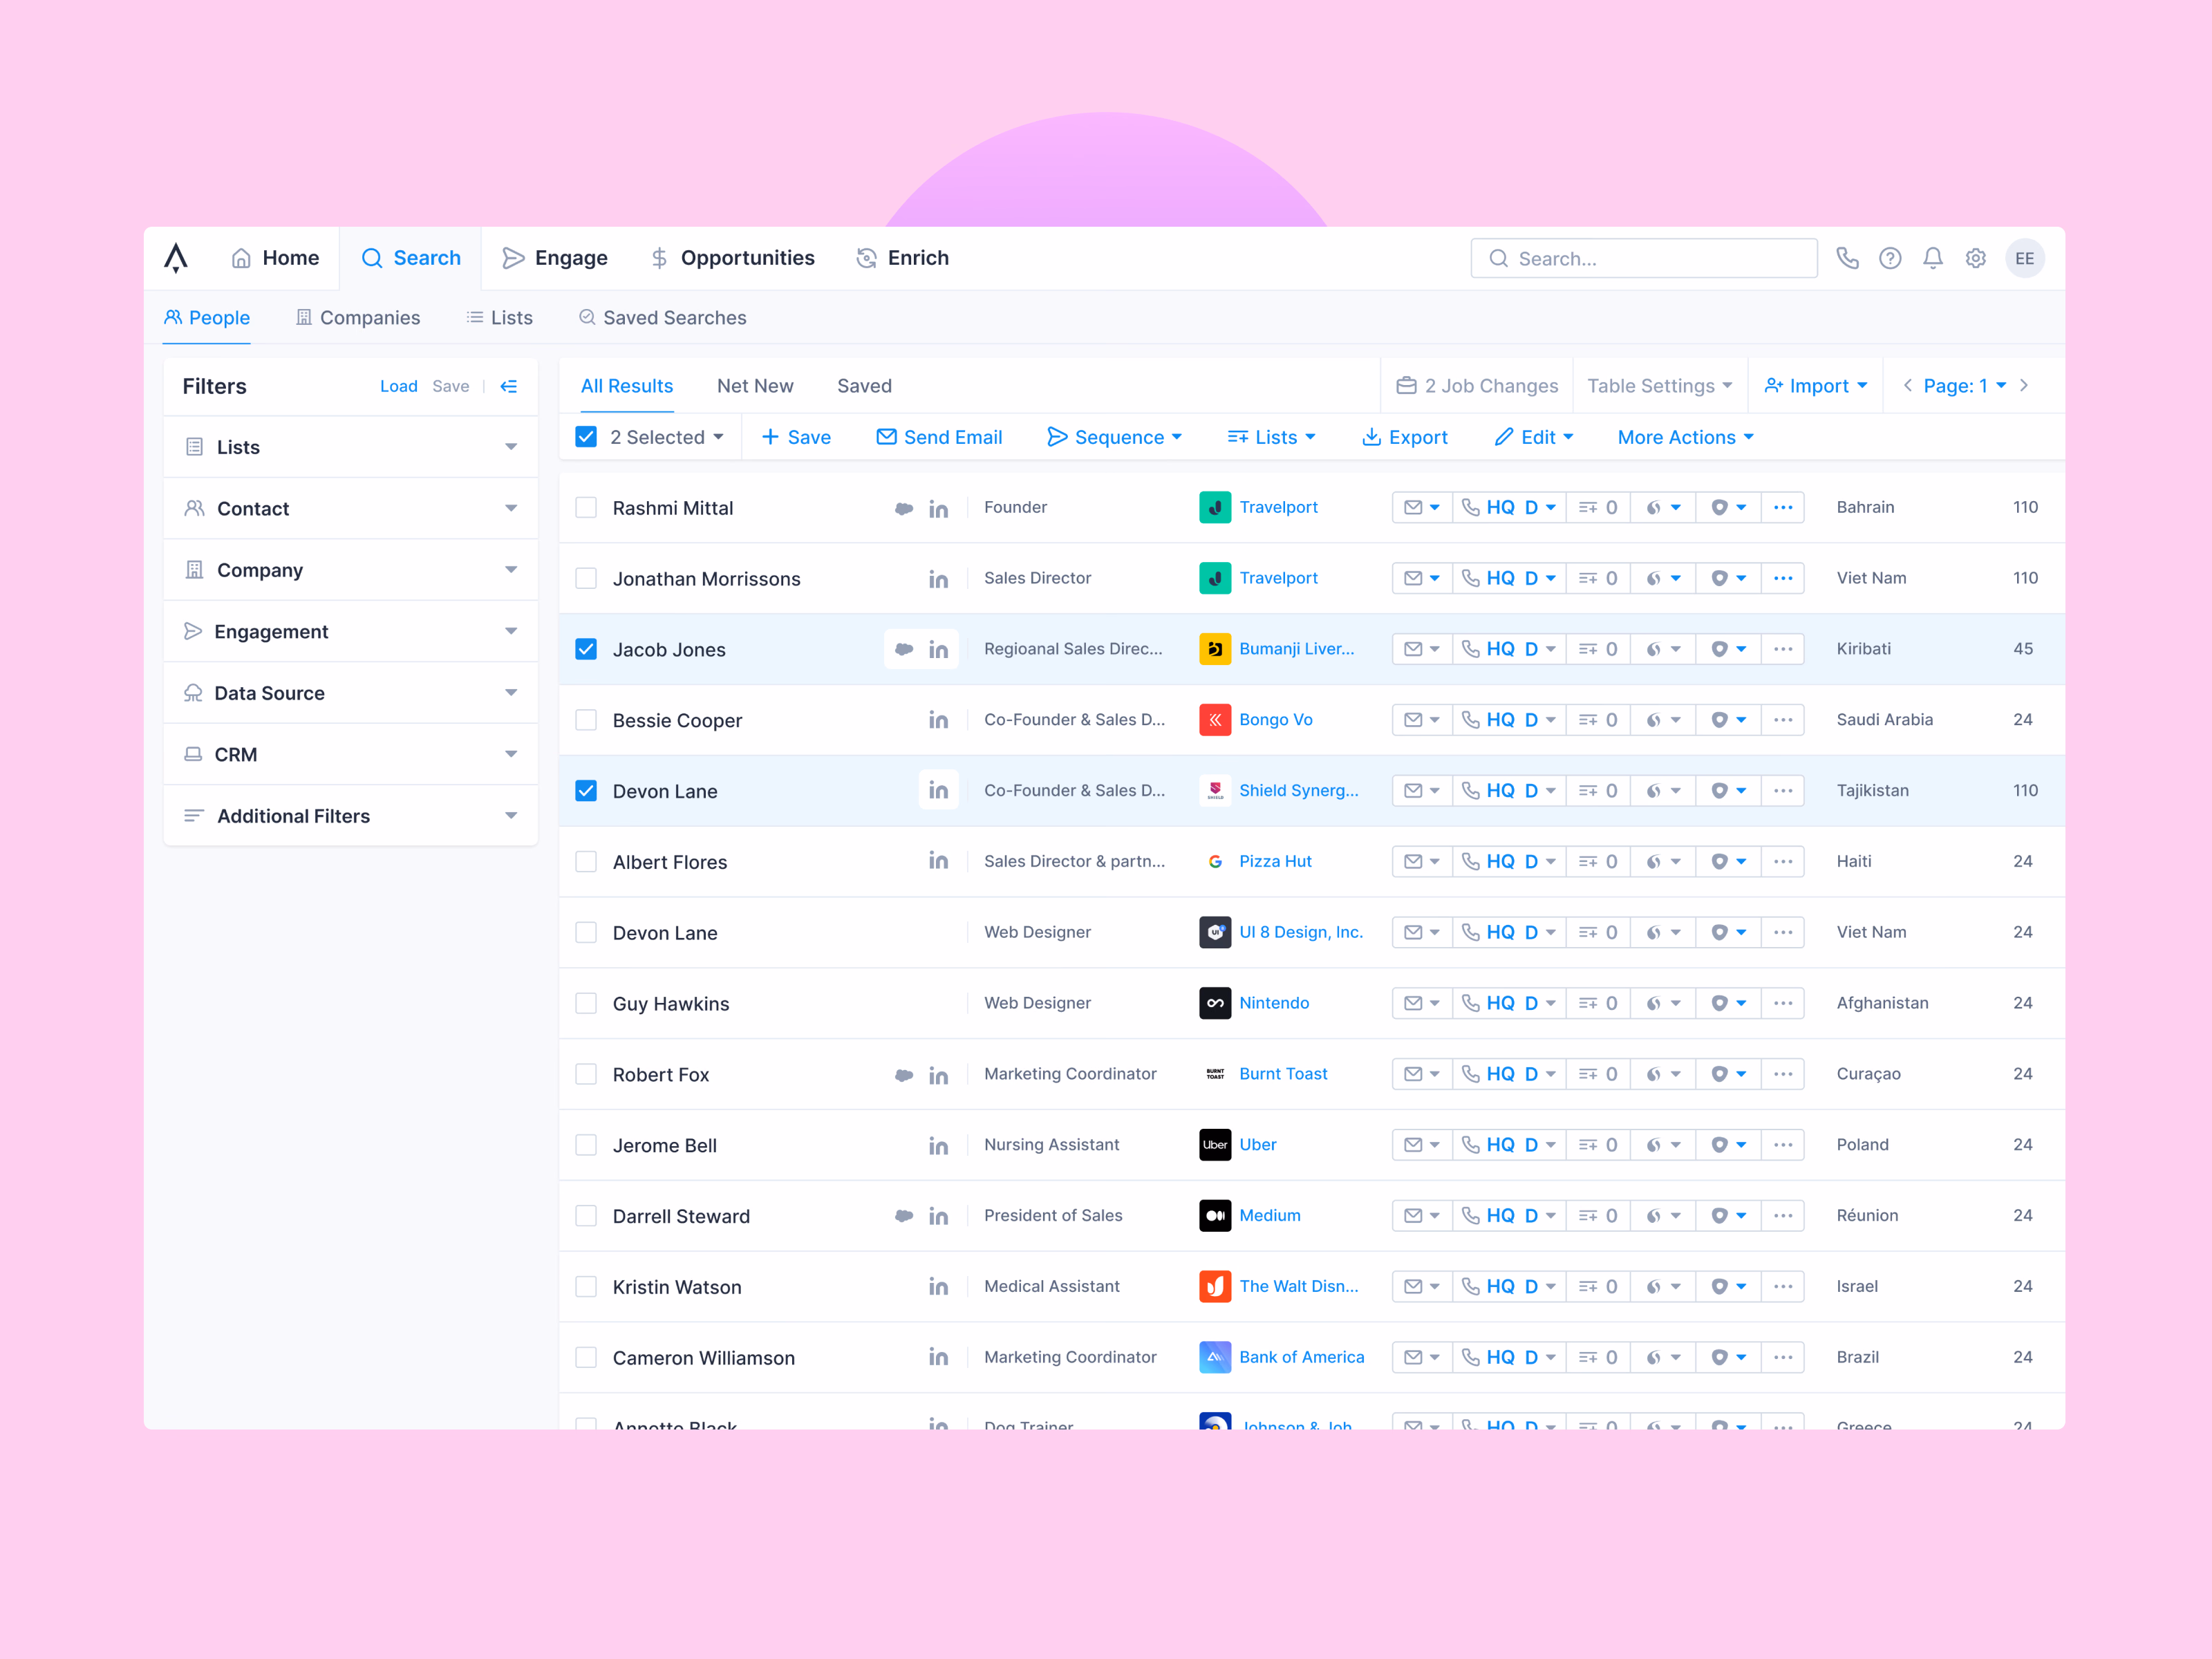
Task: Click the EE user avatar
Action: pos(2025,258)
